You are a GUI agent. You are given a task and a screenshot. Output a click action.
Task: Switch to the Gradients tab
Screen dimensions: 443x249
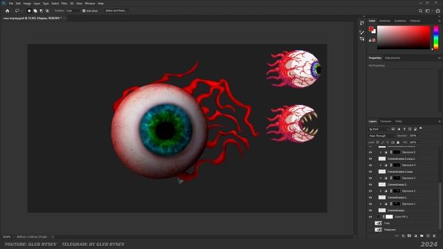[x=400, y=21]
